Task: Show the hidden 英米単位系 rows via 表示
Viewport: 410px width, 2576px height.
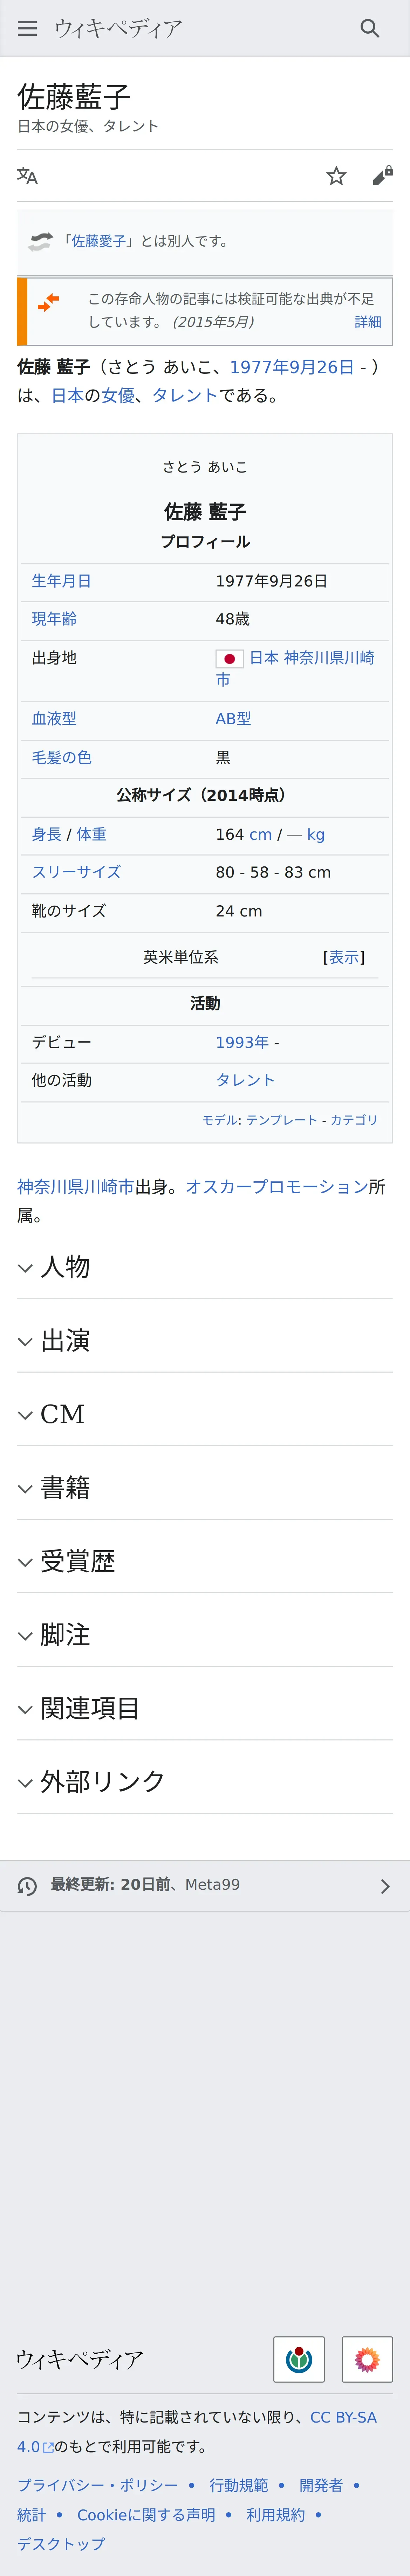Action: [x=344, y=957]
